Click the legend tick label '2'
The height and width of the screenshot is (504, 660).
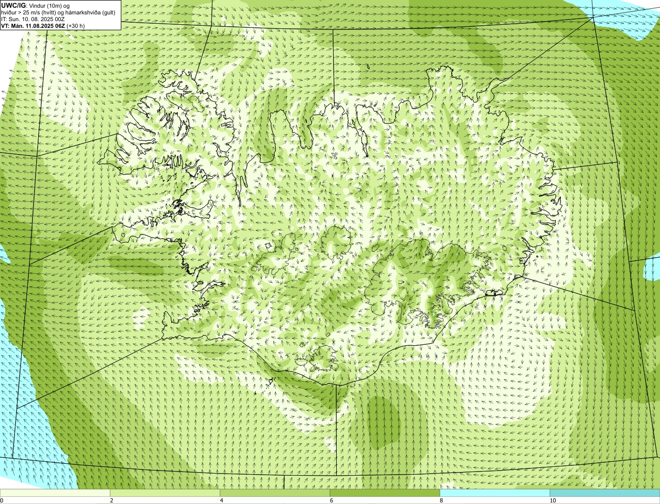[x=111, y=500]
